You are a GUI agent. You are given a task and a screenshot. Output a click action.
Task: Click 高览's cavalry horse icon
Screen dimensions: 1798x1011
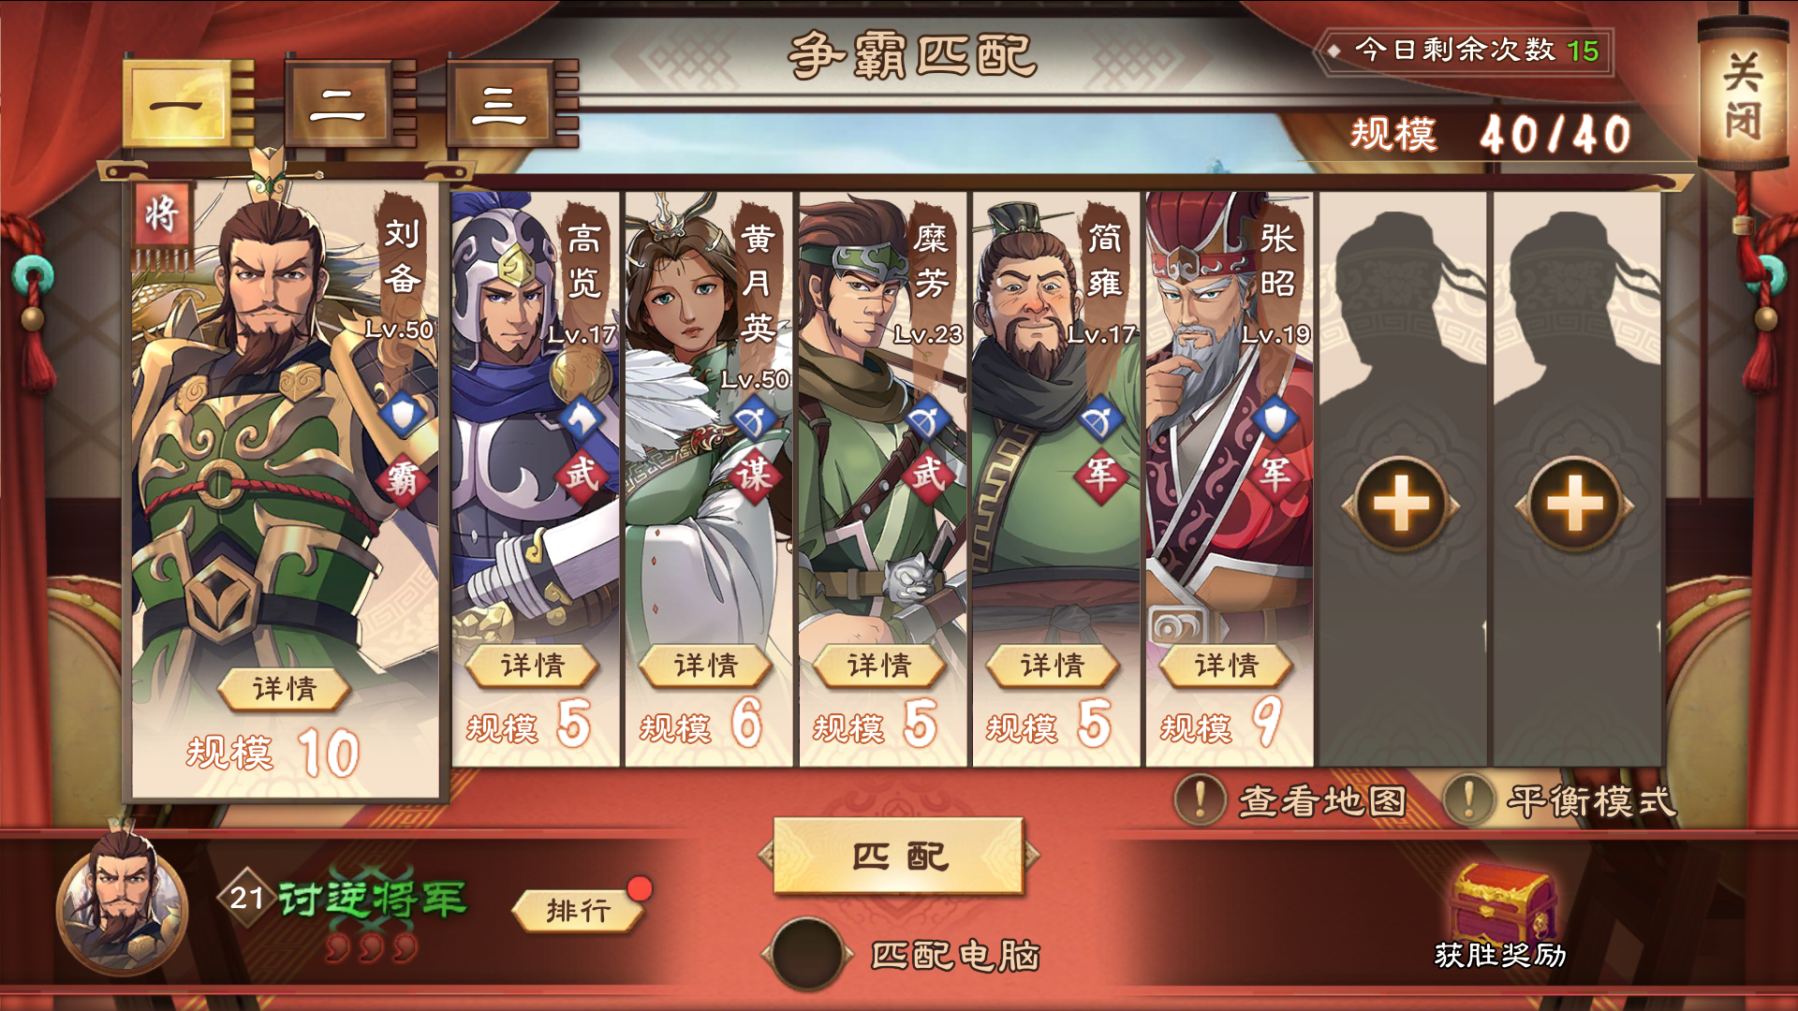tap(581, 418)
